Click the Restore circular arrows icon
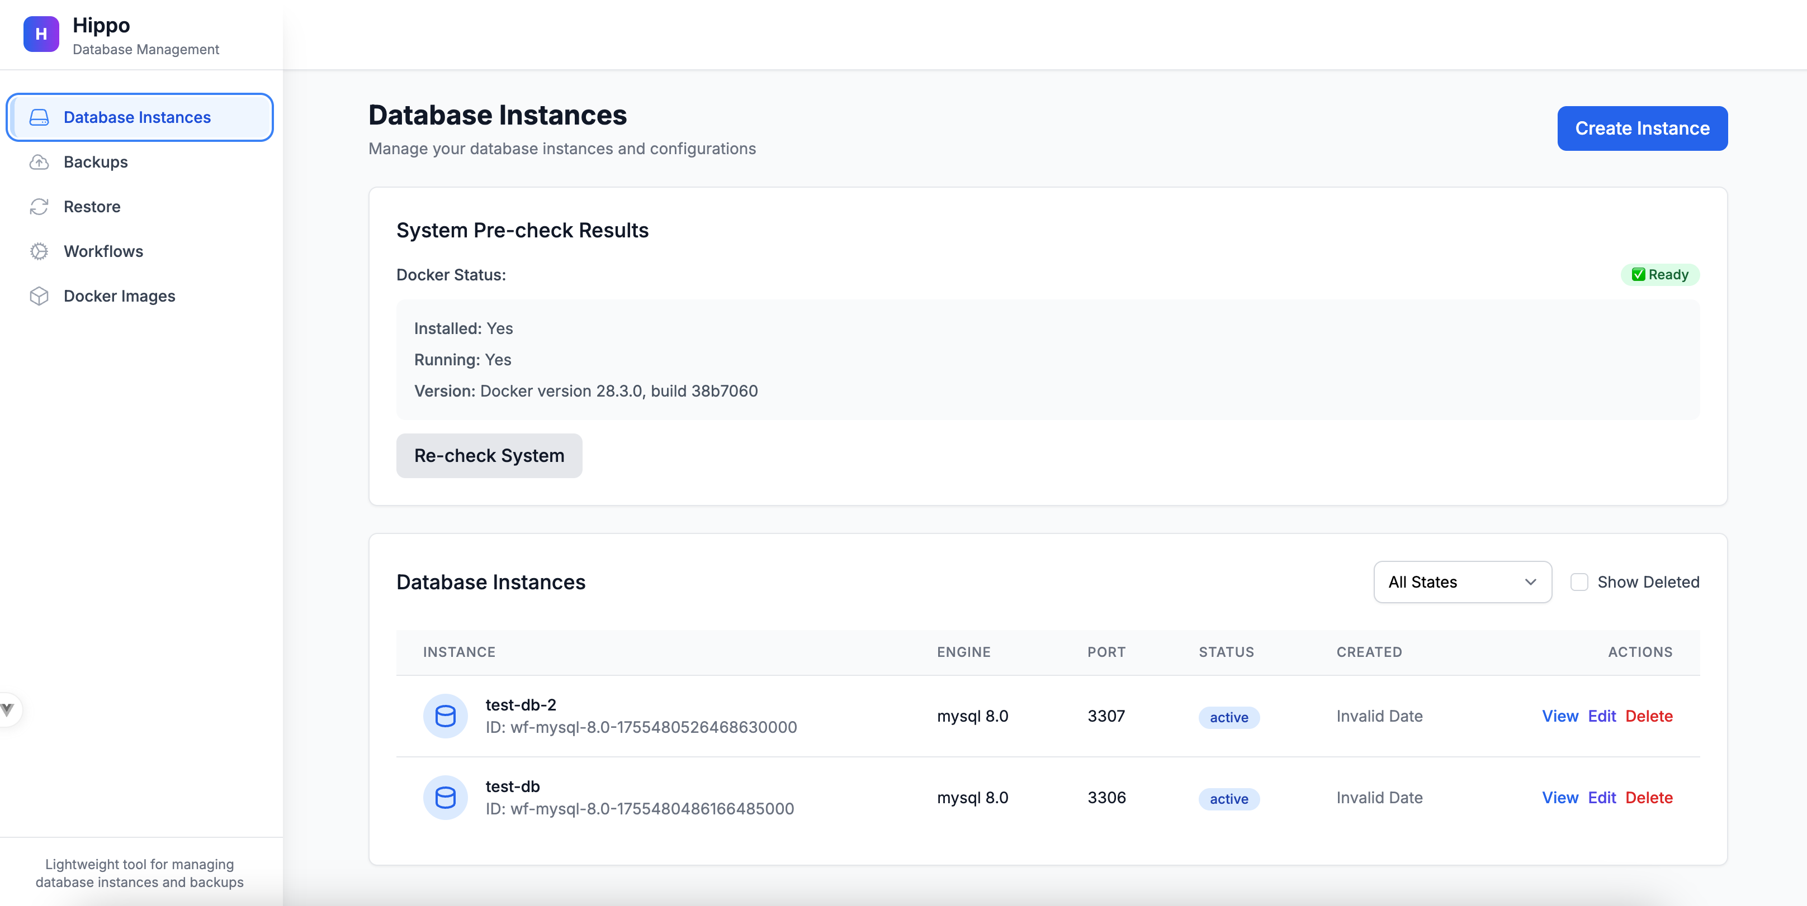 pos(39,207)
